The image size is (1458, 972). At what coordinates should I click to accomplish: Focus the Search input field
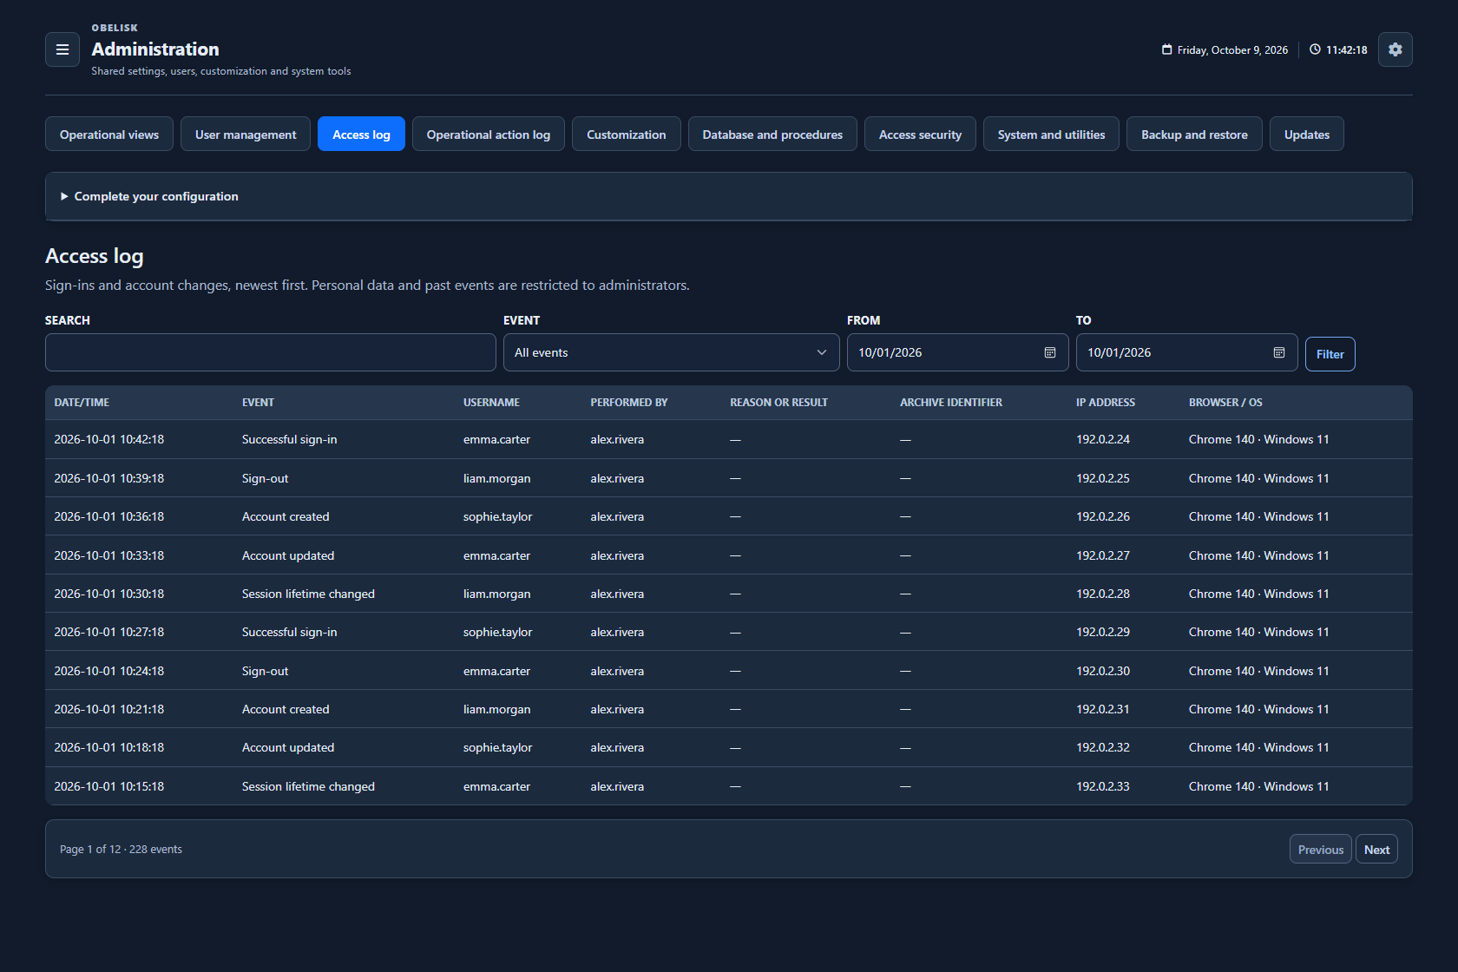[x=271, y=352]
